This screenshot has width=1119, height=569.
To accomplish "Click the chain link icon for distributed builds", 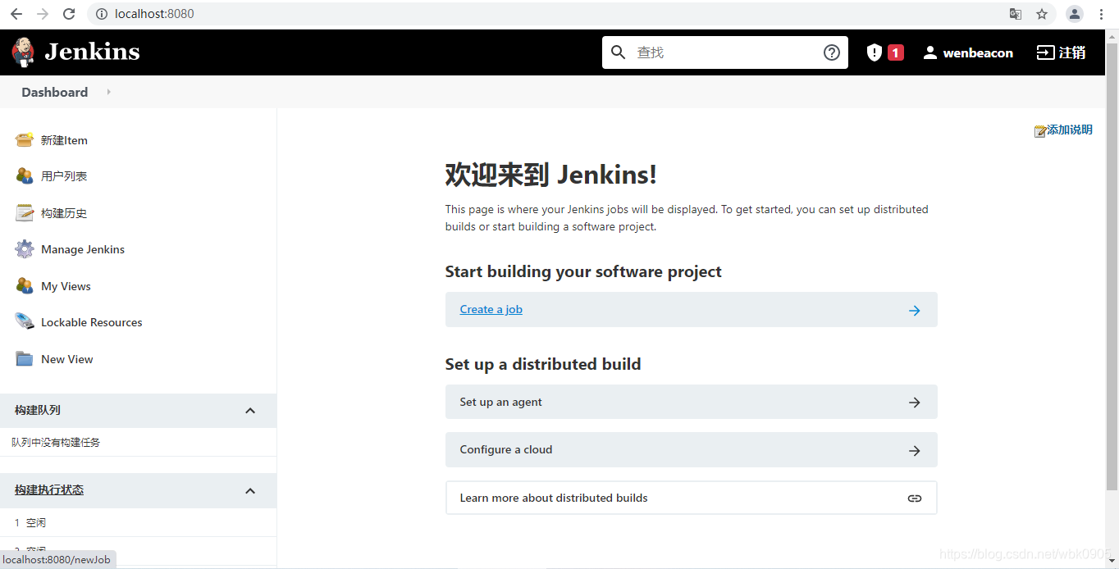I will pos(915,498).
